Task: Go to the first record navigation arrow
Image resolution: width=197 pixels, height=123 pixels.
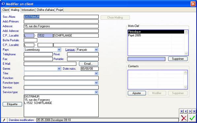Action: pyautogui.click(x=182, y=111)
